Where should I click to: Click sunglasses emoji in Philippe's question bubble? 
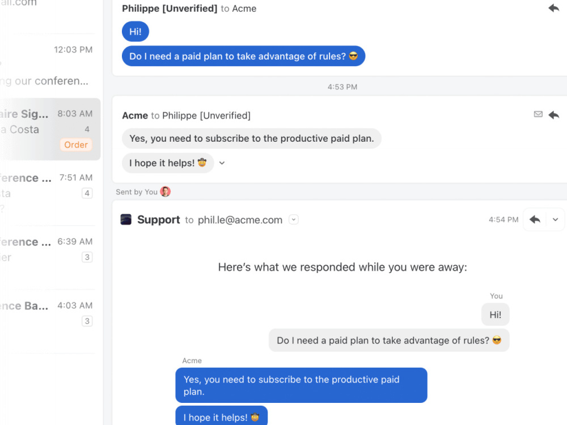[353, 56]
